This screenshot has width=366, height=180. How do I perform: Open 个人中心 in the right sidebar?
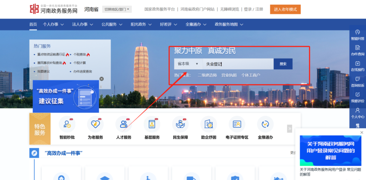pyautogui.click(x=358, y=113)
